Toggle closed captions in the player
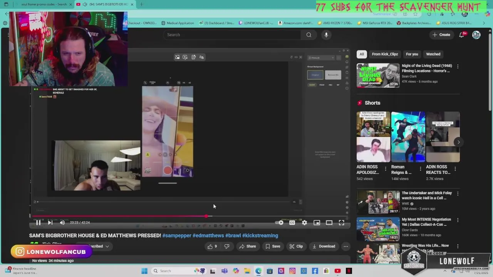493x277 pixels. [x=292, y=222]
